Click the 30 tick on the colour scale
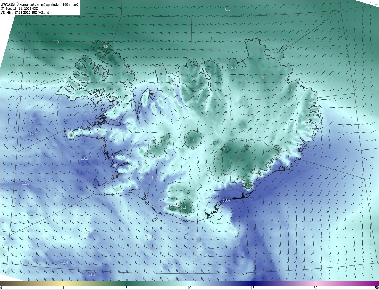379x290 pixels. click(316, 288)
